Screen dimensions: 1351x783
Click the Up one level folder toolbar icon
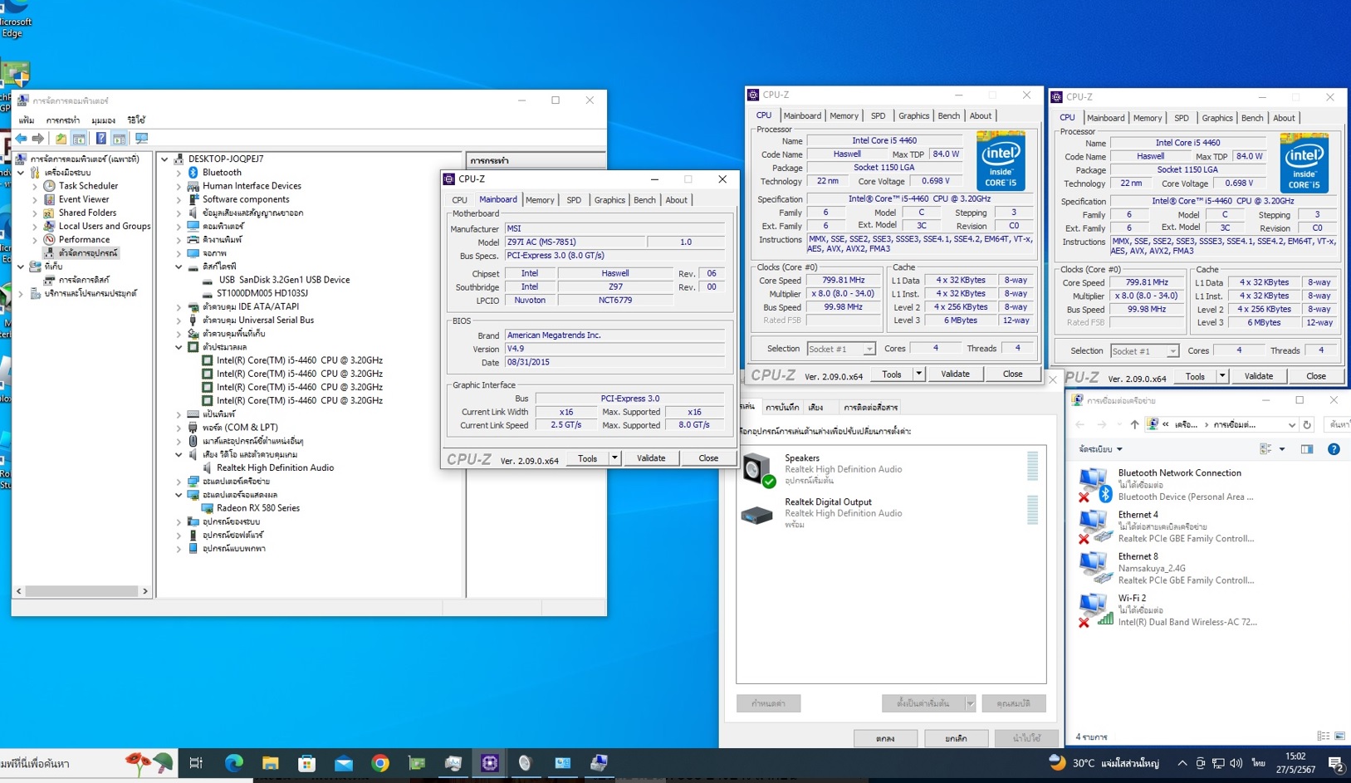[61, 139]
